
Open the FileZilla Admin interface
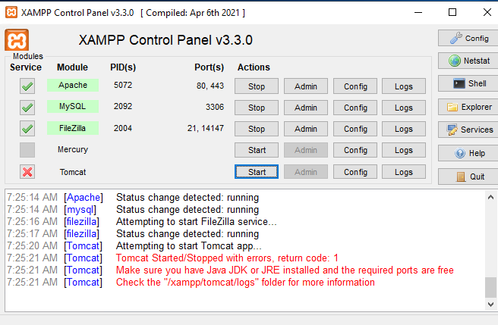[x=306, y=129]
